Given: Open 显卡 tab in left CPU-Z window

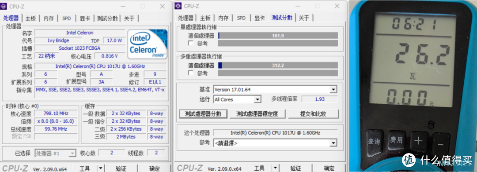Looking at the screenshot, I should pyautogui.click(x=85, y=18).
